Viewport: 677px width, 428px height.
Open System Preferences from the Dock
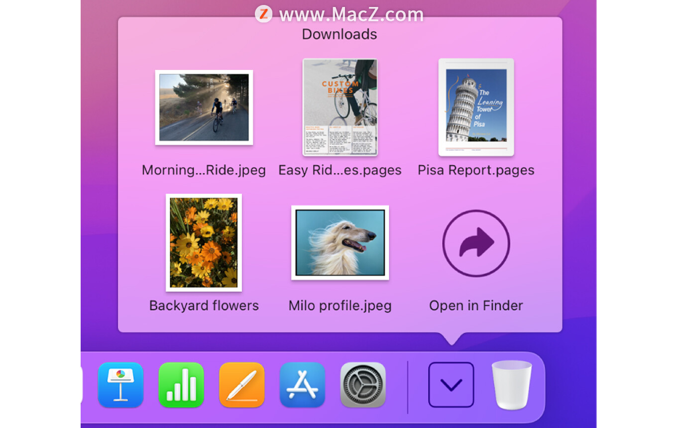point(363,385)
